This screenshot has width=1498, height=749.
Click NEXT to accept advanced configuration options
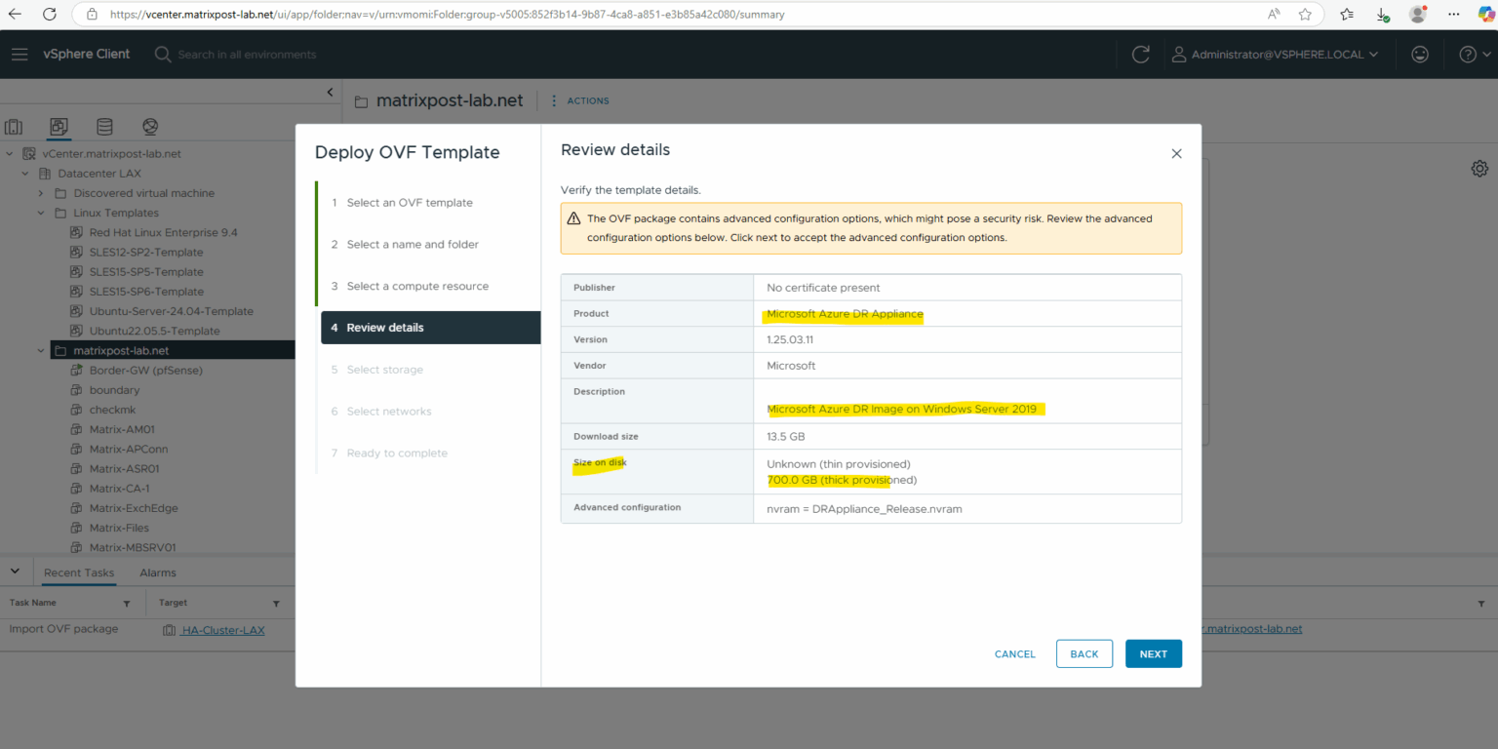(x=1154, y=653)
